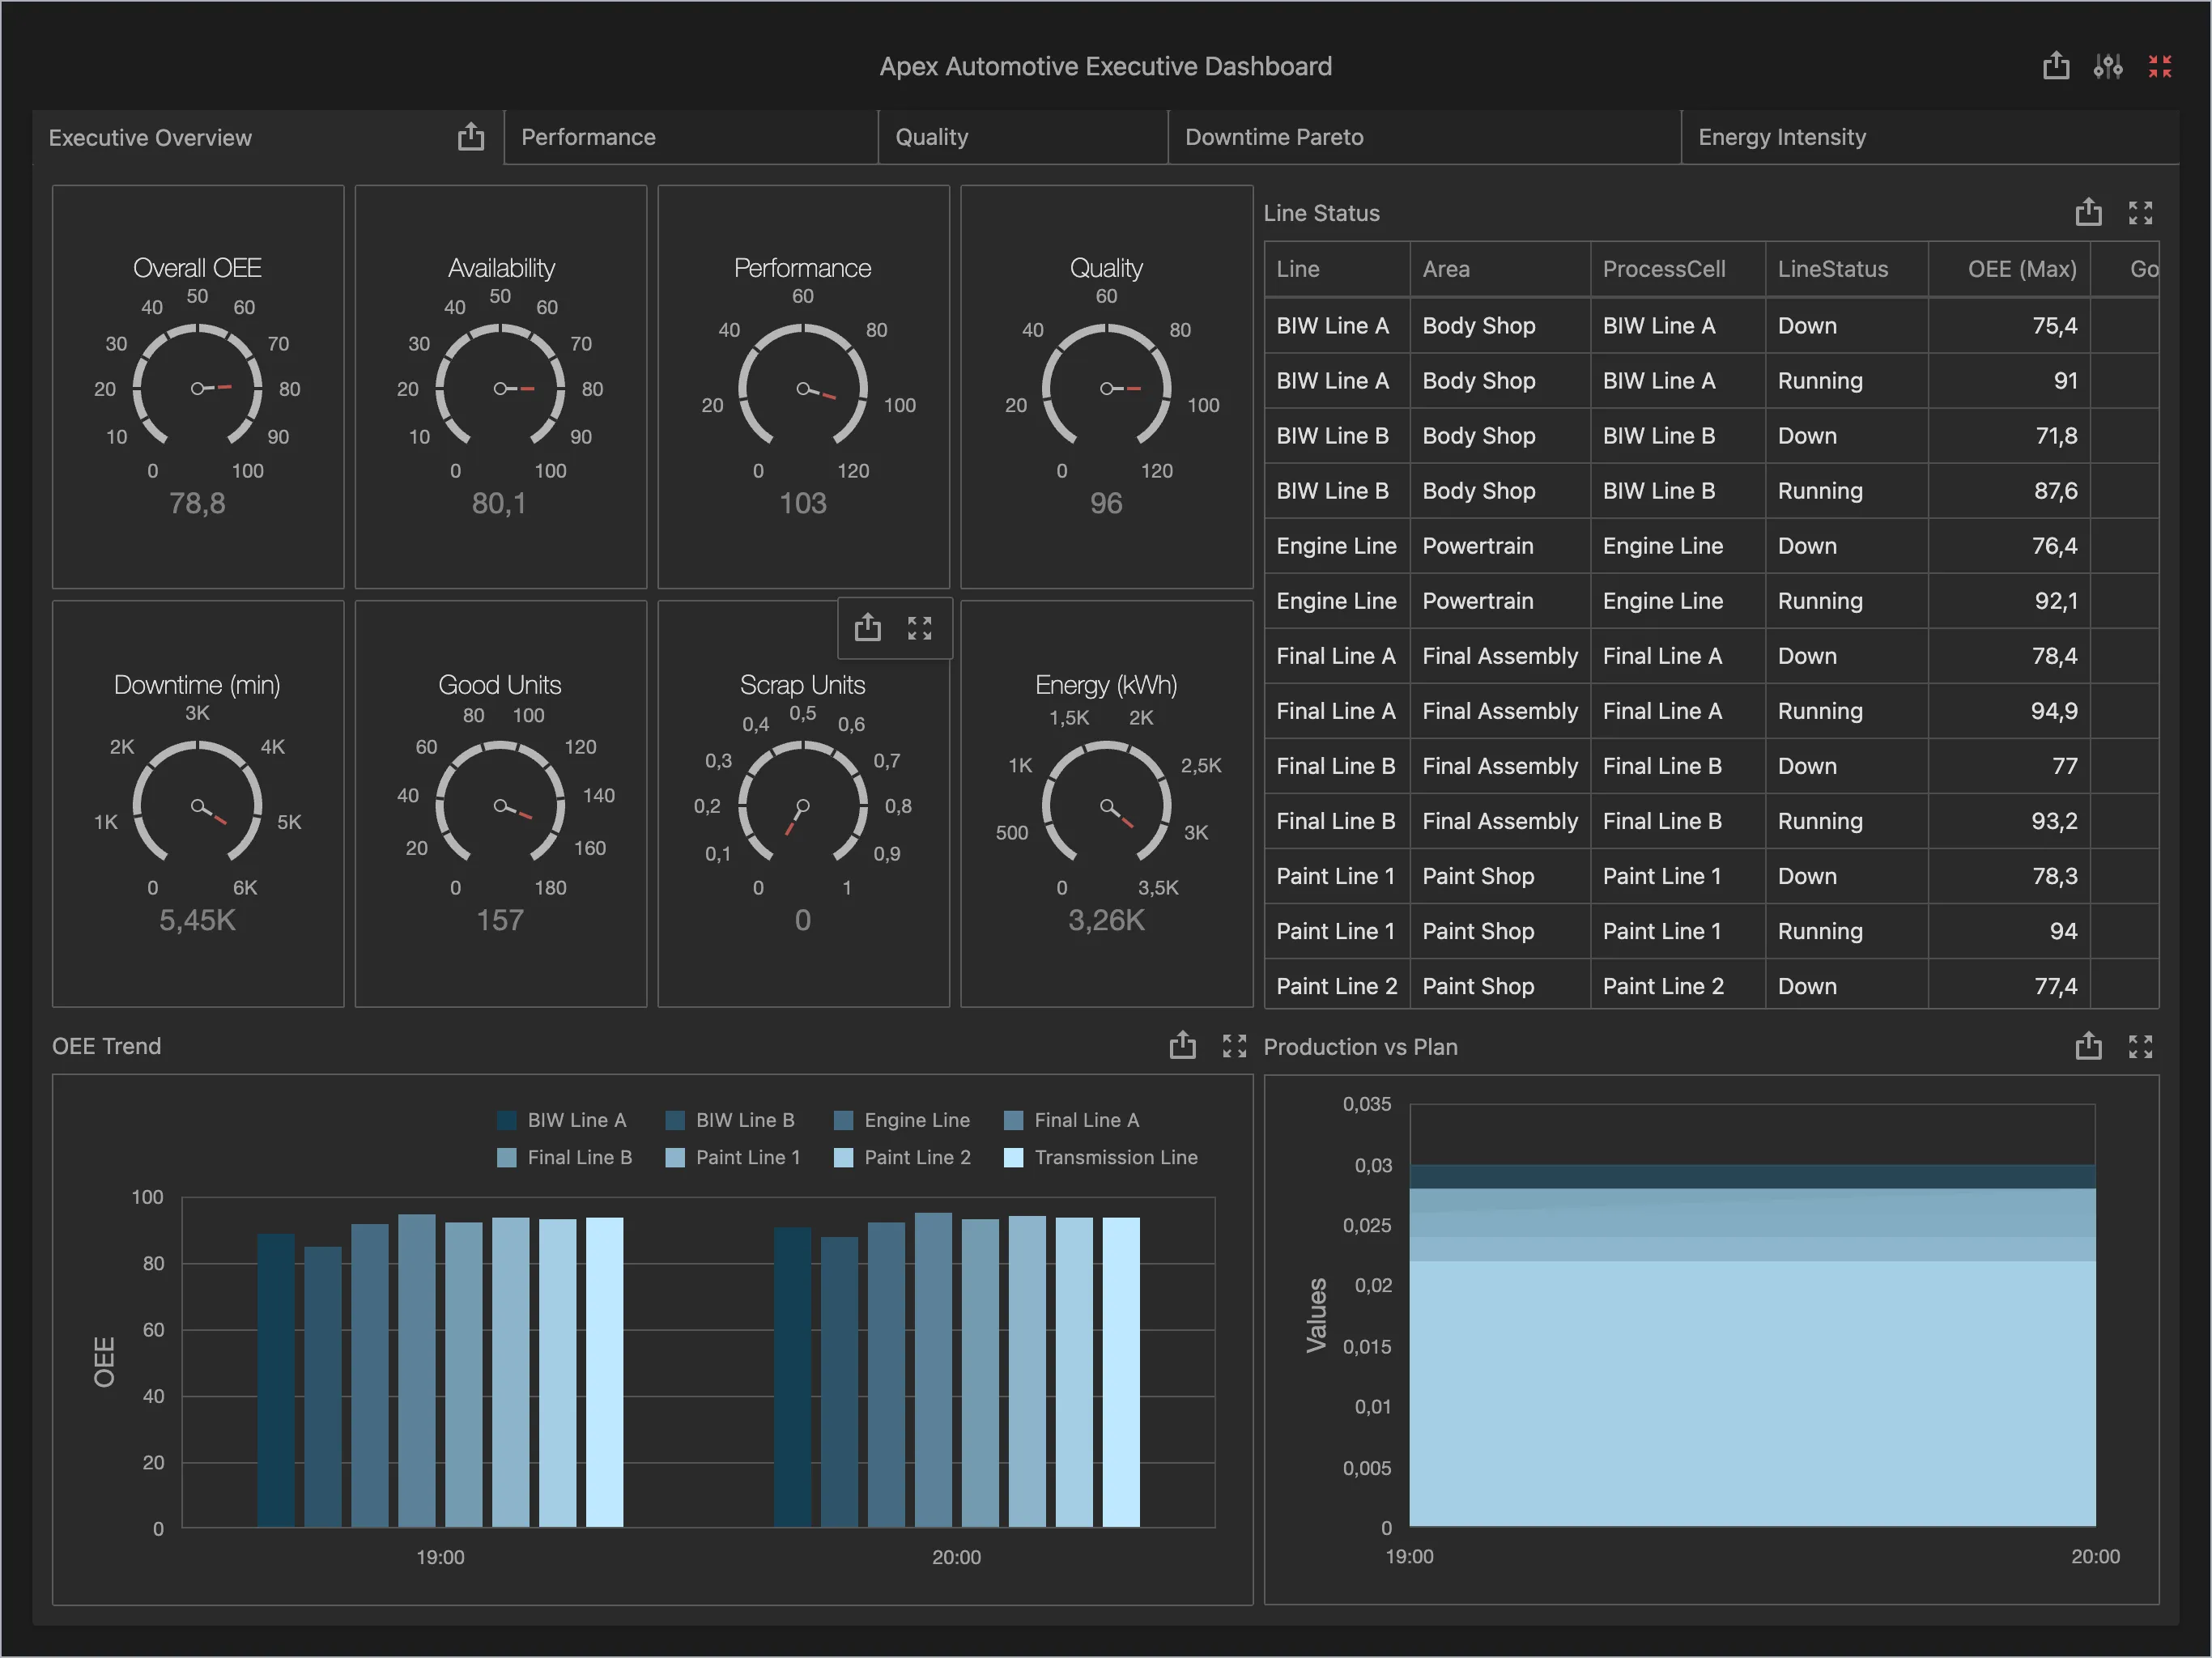The height and width of the screenshot is (1658, 2212).
Task: Expand the OEE Trend panel to fullscreen
Action: pos(1234,1046)
